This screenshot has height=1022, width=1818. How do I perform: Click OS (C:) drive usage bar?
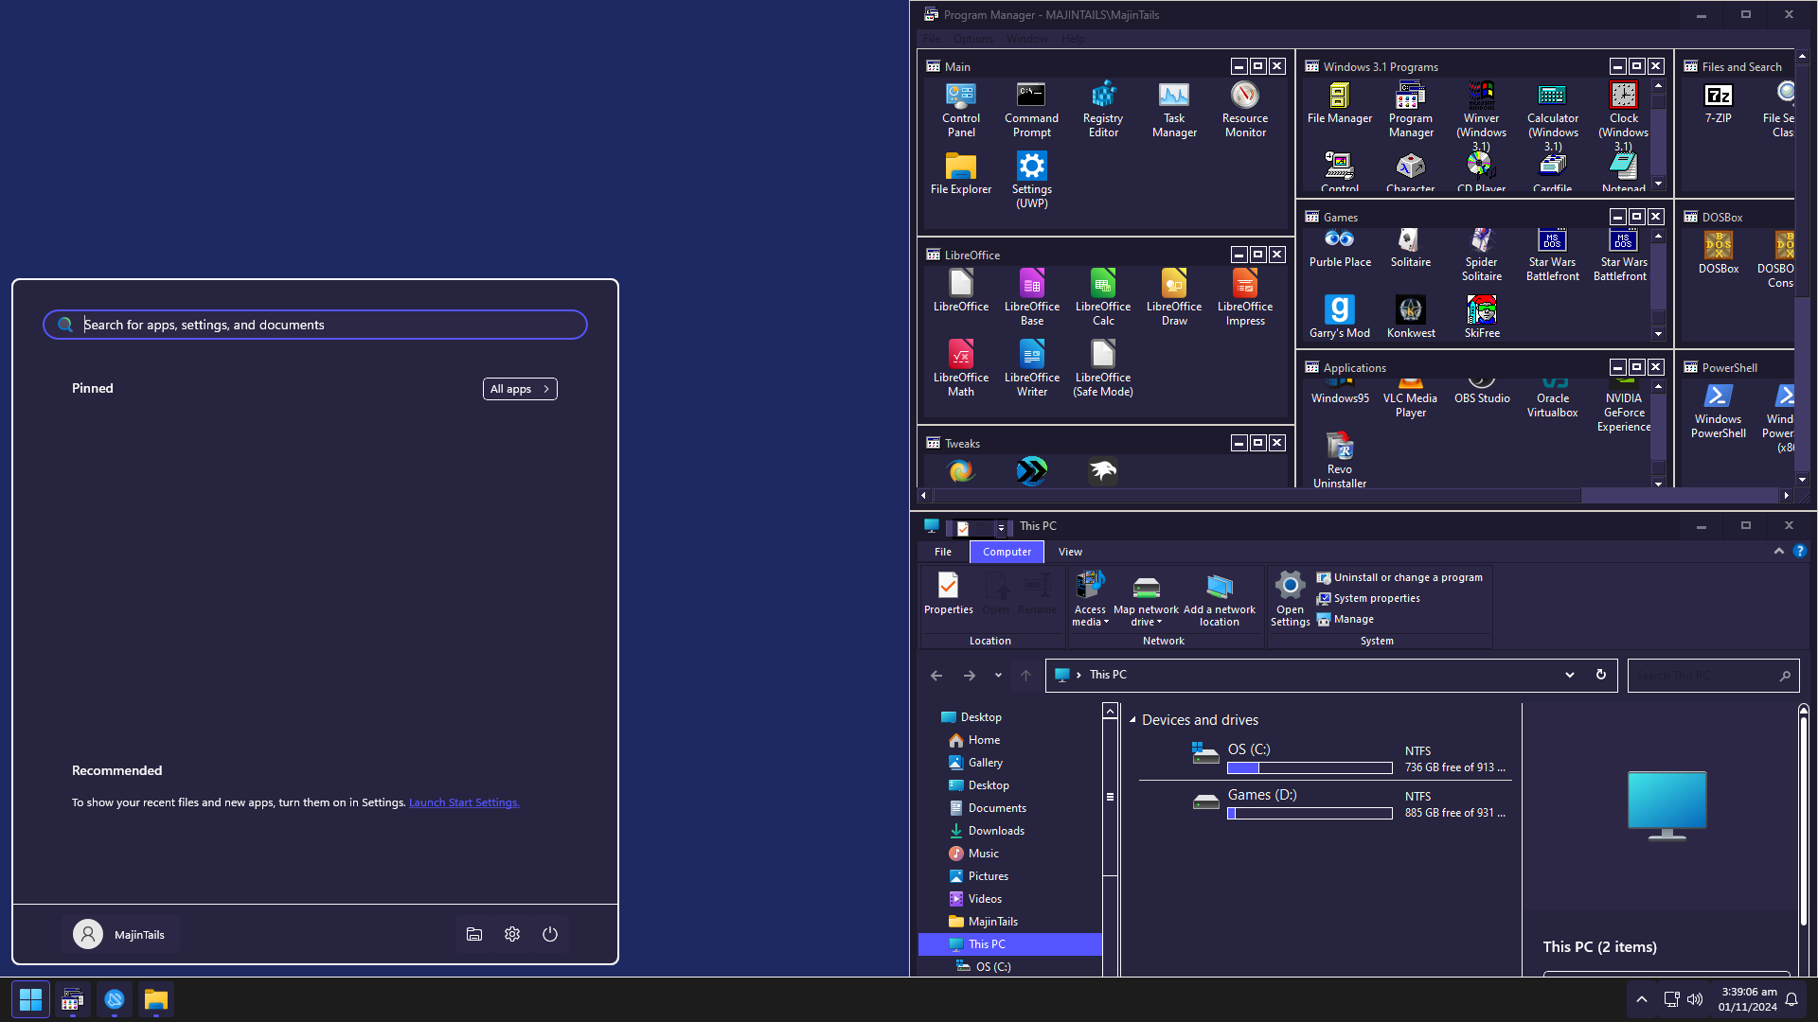pyautogui.click(x=1310, y=768)
